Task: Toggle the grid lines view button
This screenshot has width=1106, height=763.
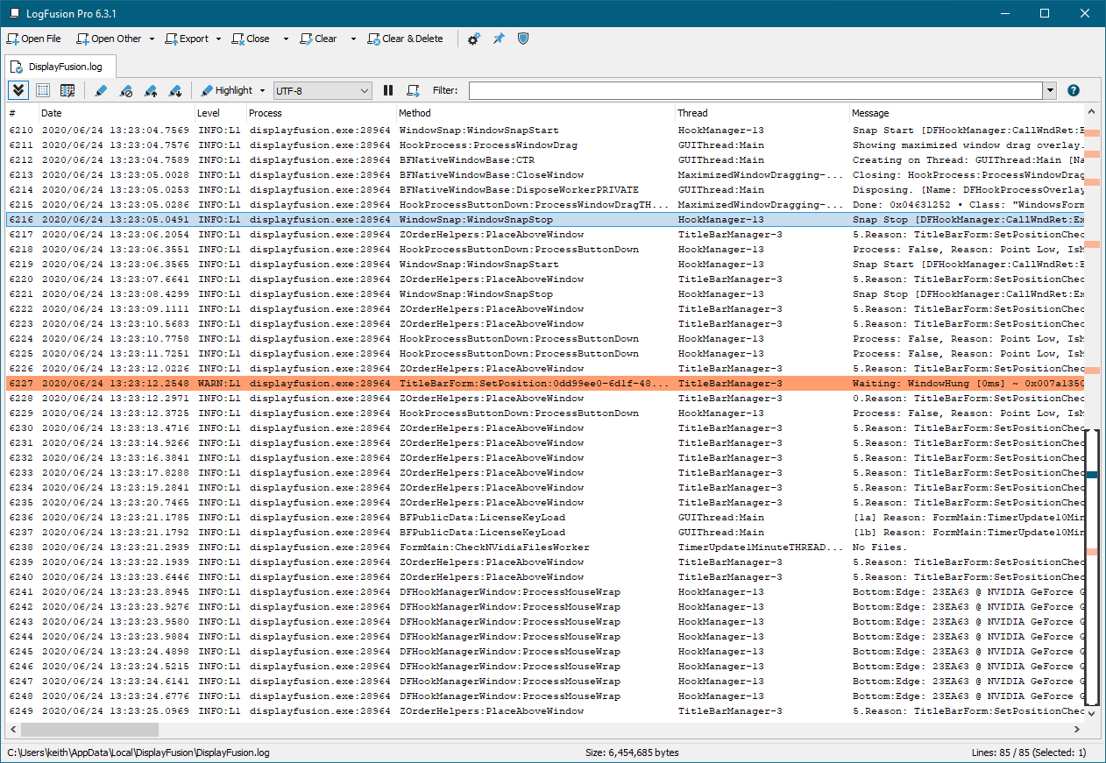Action: [x=43, y=90]
